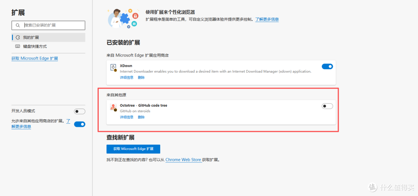Click the GitHub on steroids description
The height and width of the screenshot is (196, 418).
pyautogui.click(x=135, y=111)
